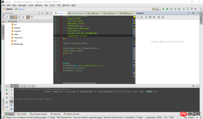Toggle autoscroll to source in Structure panel
The image size is (203, 119).
coord(28,17)
